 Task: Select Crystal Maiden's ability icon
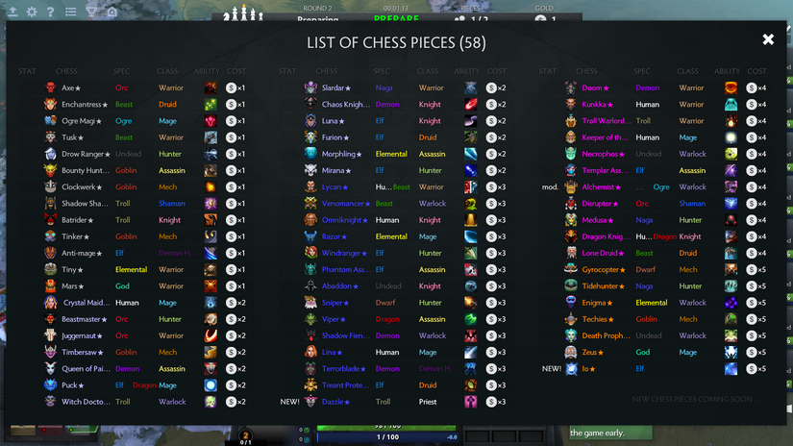click(211, 303)
